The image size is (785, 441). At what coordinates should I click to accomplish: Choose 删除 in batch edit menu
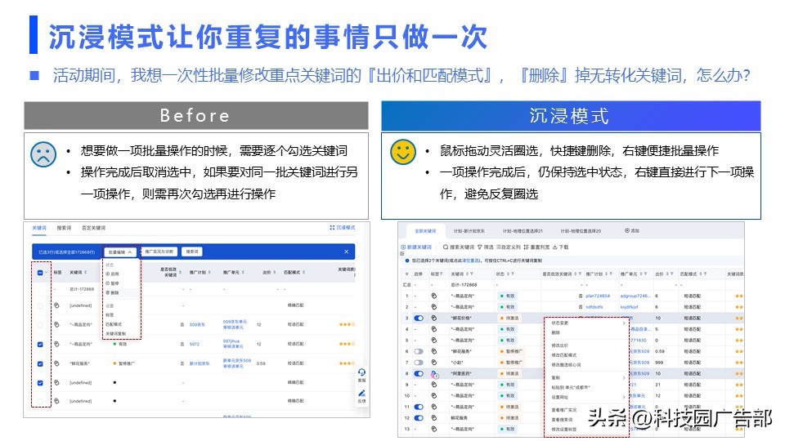click(x=113, y=292)
